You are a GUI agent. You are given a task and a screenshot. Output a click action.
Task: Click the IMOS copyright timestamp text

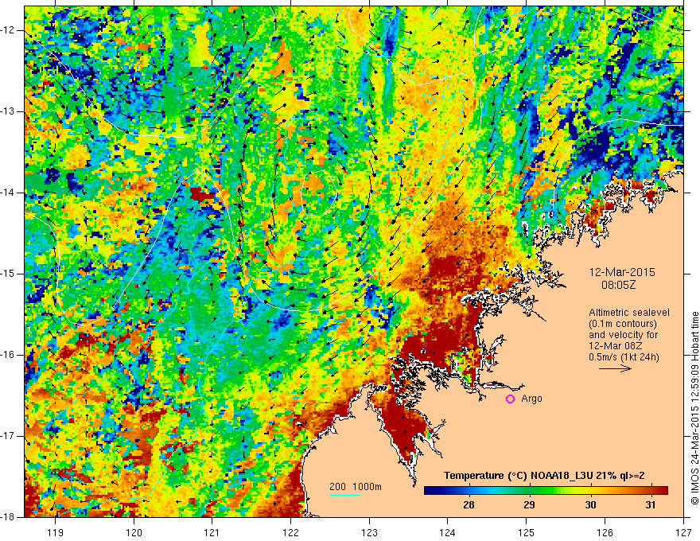[694, 408]
